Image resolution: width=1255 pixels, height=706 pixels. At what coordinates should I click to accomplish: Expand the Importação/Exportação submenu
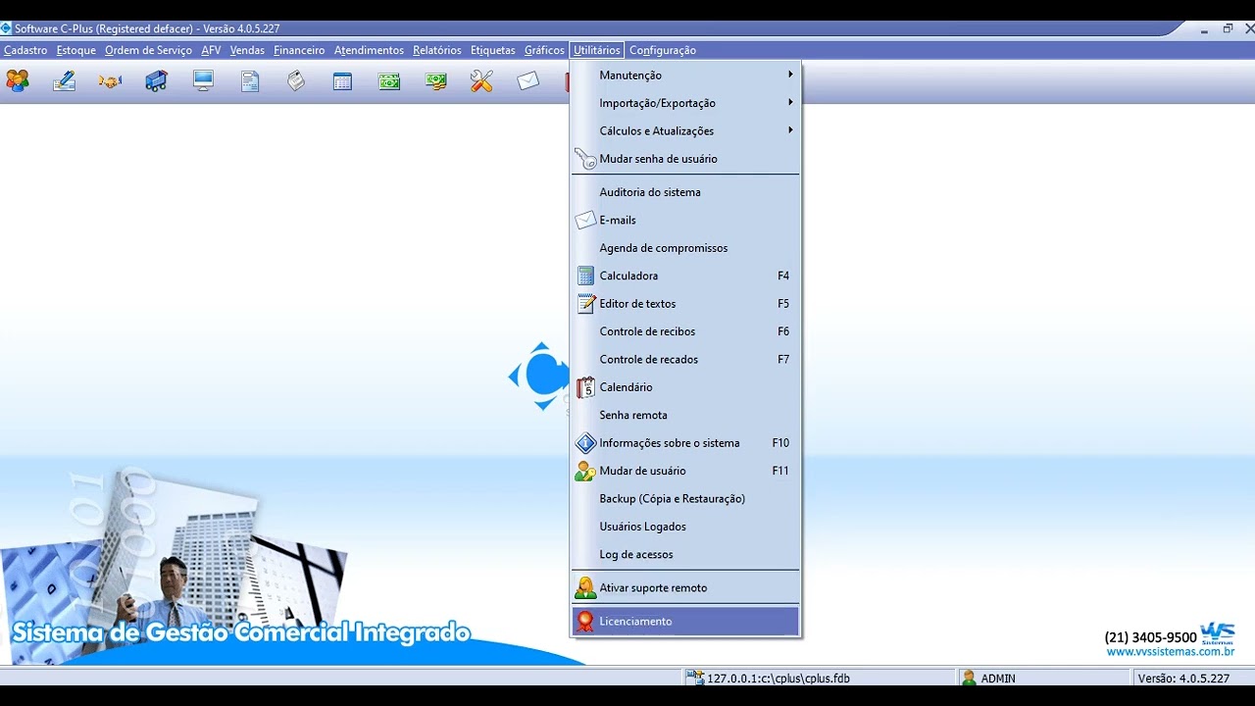click(x=790, y=102)
